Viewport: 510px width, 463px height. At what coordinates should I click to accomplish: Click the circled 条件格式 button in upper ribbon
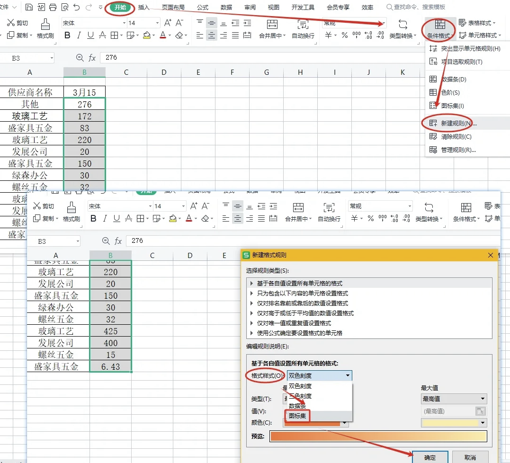click(439, 28)
